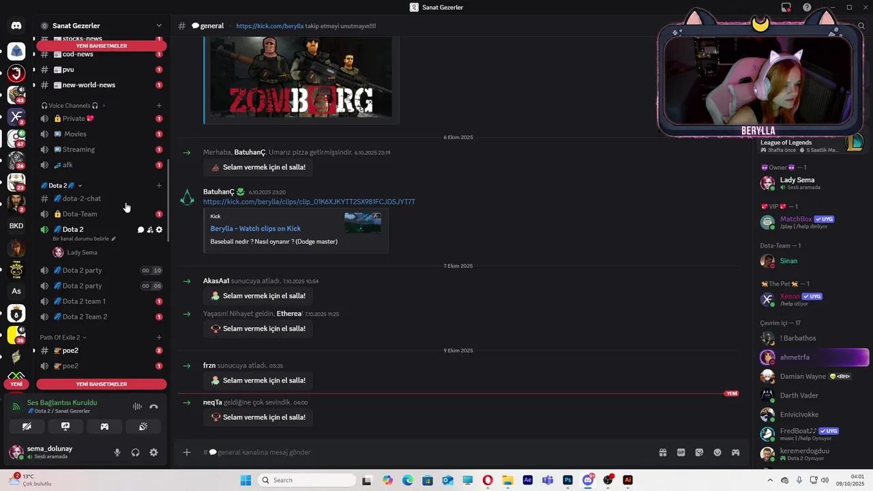
Task: Open the BKD server icon
Action: click(x=16, y=226)
